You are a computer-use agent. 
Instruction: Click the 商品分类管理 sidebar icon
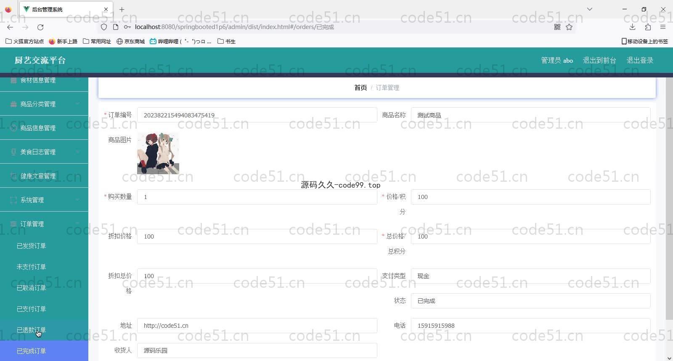pos(13,104)
